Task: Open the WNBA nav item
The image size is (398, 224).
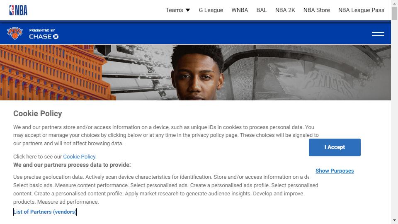Action: tap(240, 10)
